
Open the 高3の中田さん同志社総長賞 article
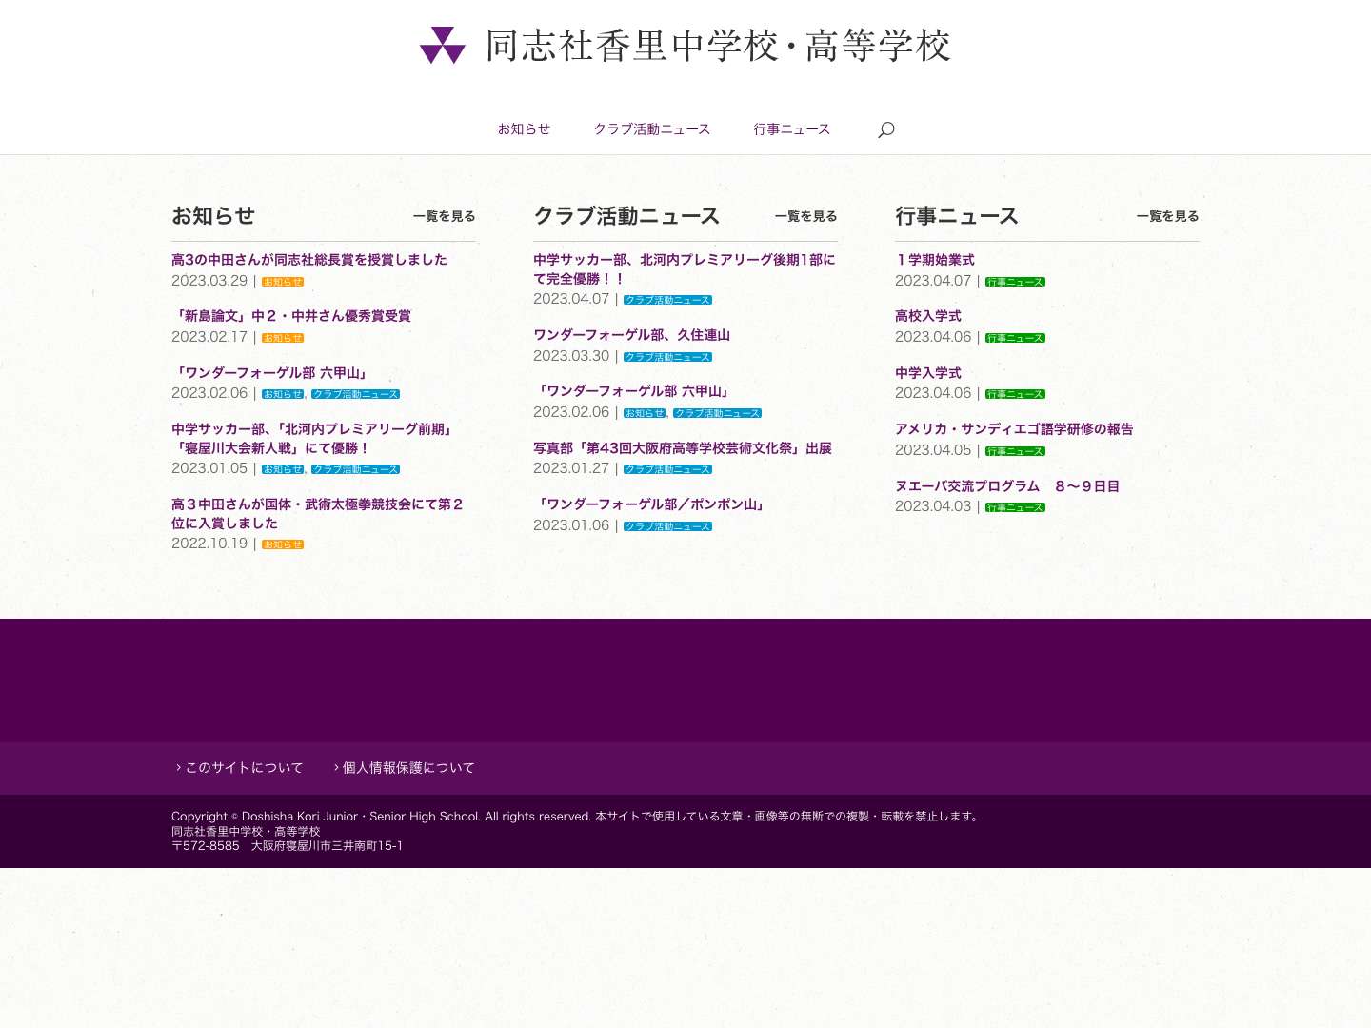pyautogui.click(x=308, y=259)
